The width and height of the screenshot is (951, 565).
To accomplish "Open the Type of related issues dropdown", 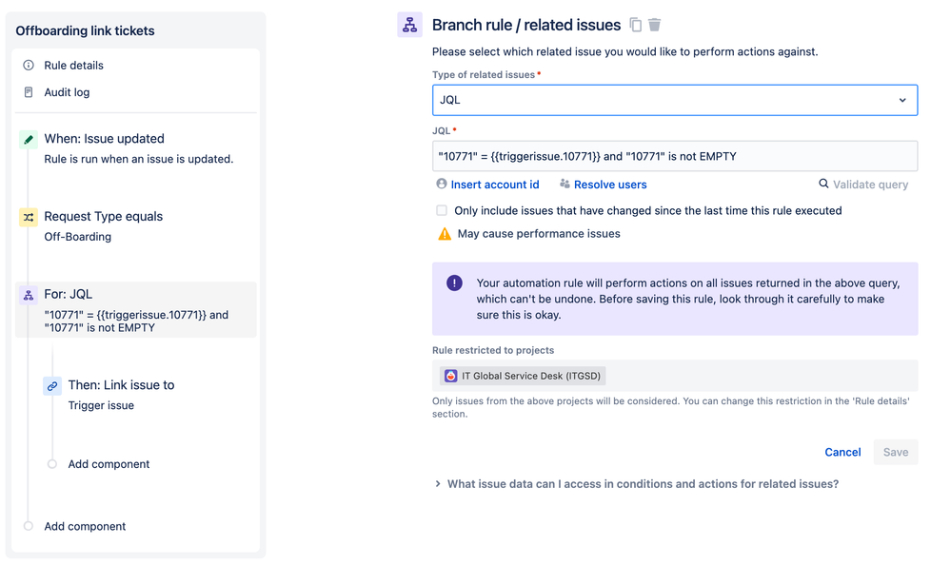I will [x=674, y=100].
